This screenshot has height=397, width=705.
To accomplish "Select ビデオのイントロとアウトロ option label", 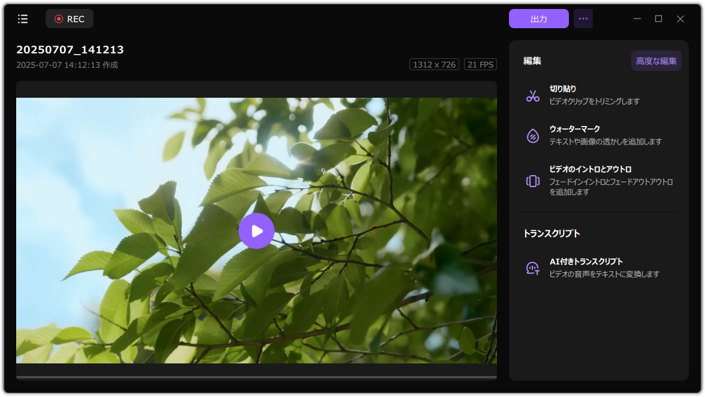I will 590,170.
